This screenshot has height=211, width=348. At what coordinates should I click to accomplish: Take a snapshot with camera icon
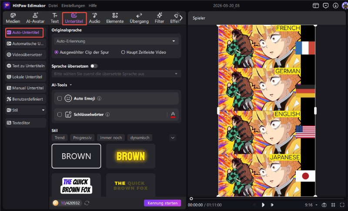point(324,204)
